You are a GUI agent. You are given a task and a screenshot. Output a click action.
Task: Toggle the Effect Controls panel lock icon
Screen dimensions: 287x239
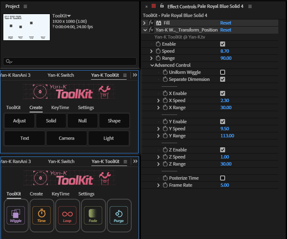162,6
